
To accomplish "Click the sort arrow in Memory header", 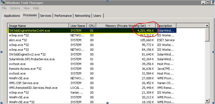I will [150, 26].
